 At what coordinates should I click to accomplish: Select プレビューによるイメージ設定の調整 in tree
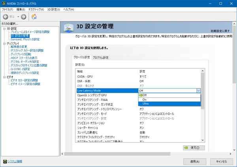[x=30, y=32]
